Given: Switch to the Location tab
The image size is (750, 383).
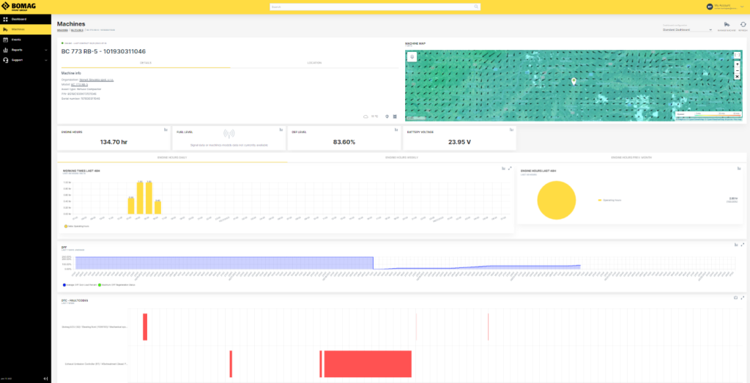Looking at the screenshot, I should point(314,63).
